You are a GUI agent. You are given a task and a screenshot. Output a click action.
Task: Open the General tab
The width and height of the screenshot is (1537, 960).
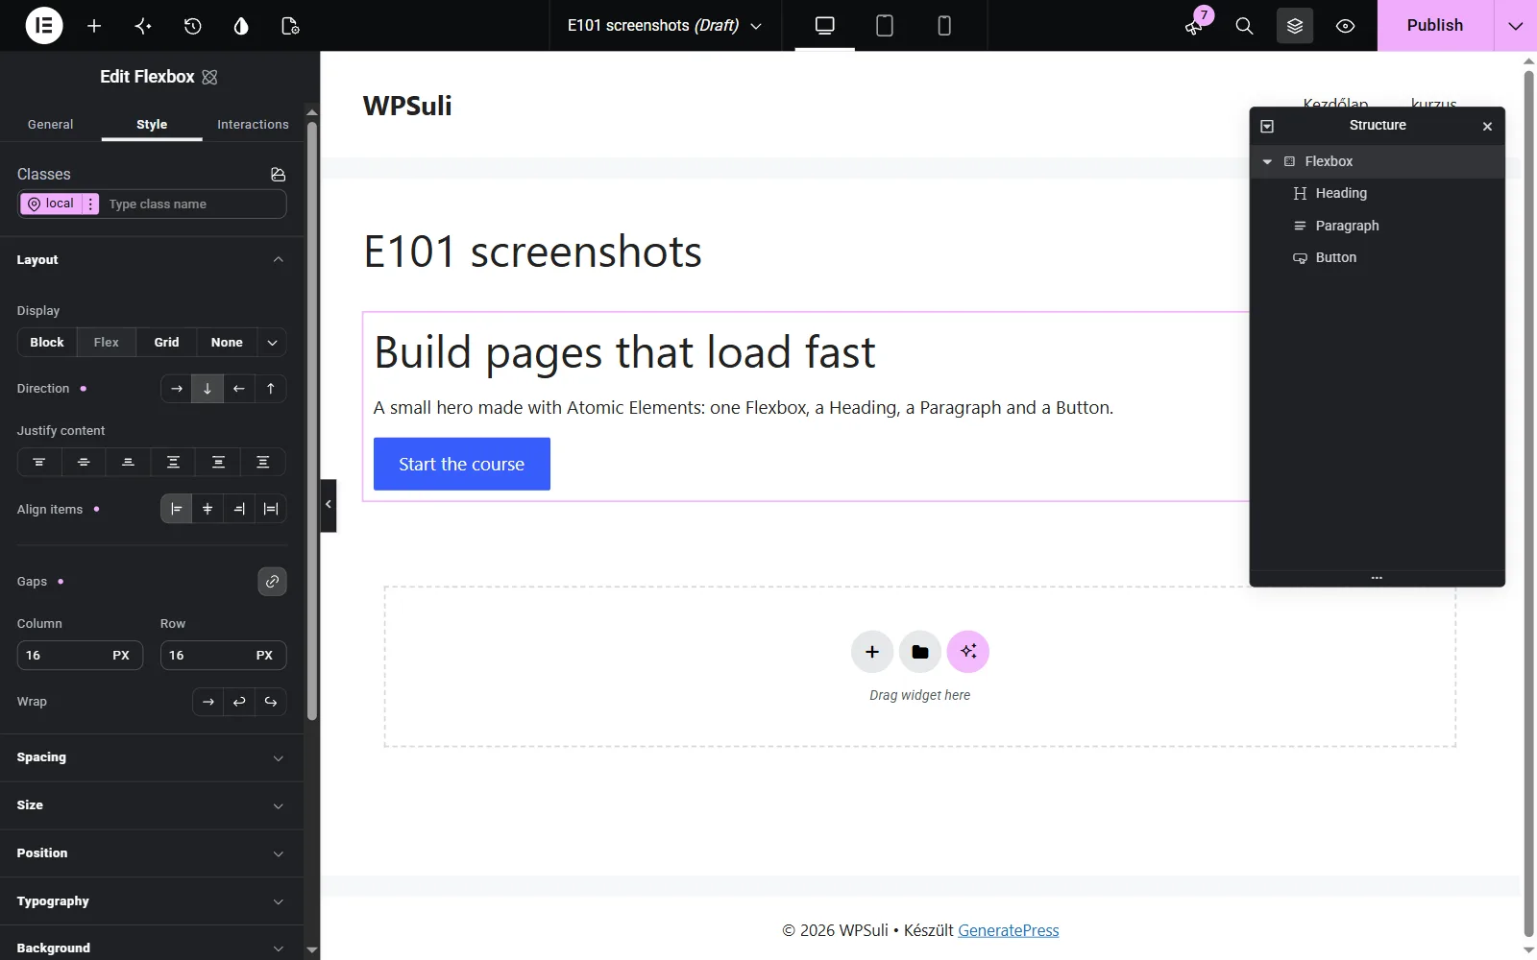(x=50, y=125)
